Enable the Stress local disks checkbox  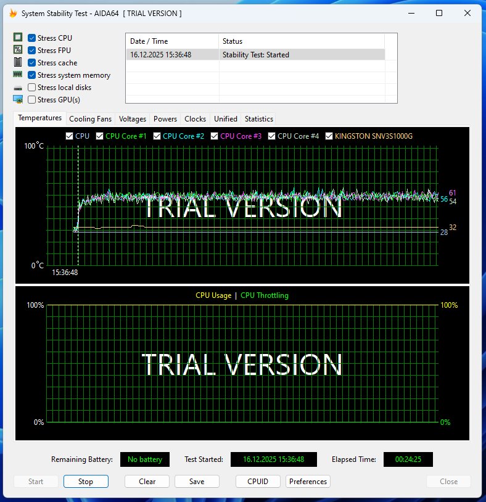(32, 88)
